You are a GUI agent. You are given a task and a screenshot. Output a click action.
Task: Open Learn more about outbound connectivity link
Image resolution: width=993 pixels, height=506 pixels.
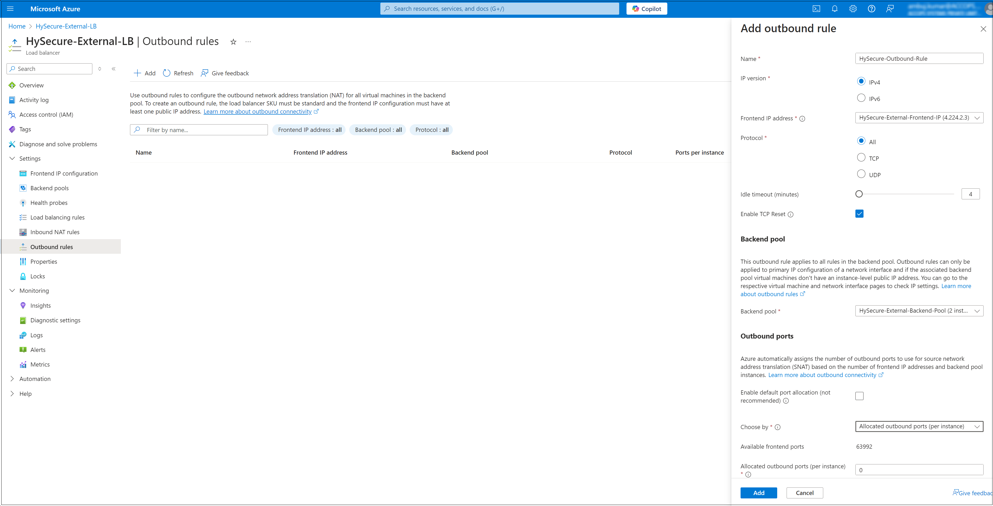[257, 111]
